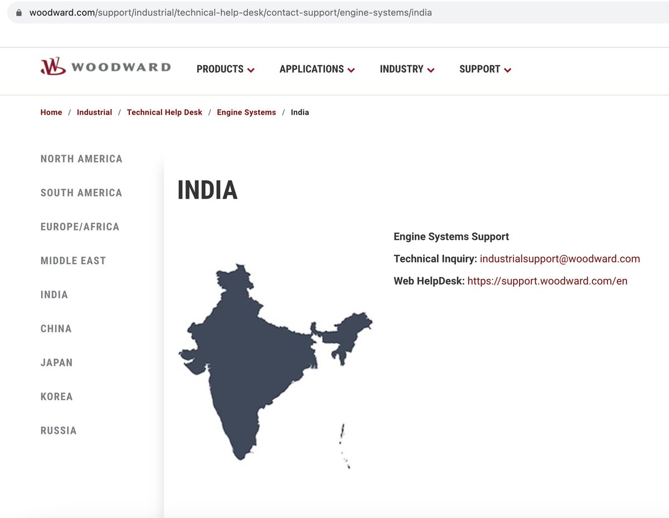Expand the Applications menu chevron
Image resolution: width=669 pixels, height=518 pixels.
(351, 70)
